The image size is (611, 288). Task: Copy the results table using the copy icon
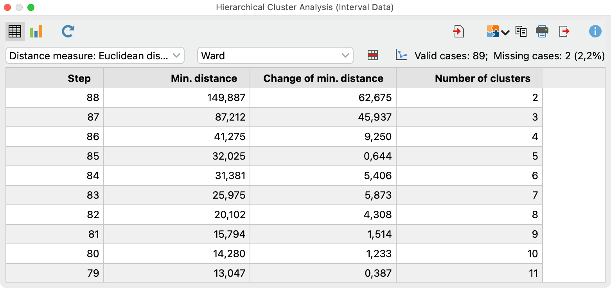click(521, 31)
